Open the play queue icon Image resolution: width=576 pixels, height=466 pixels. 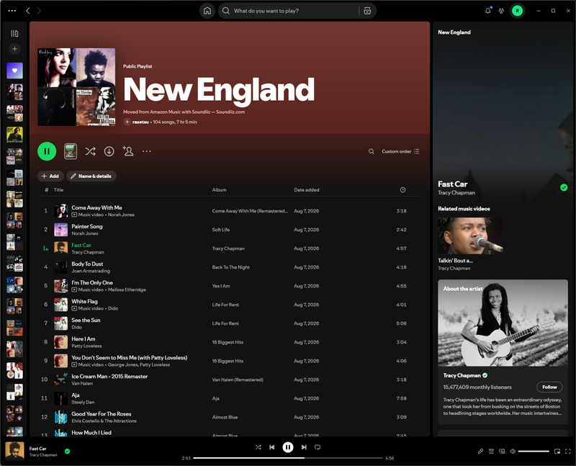(x=491, y=452)
